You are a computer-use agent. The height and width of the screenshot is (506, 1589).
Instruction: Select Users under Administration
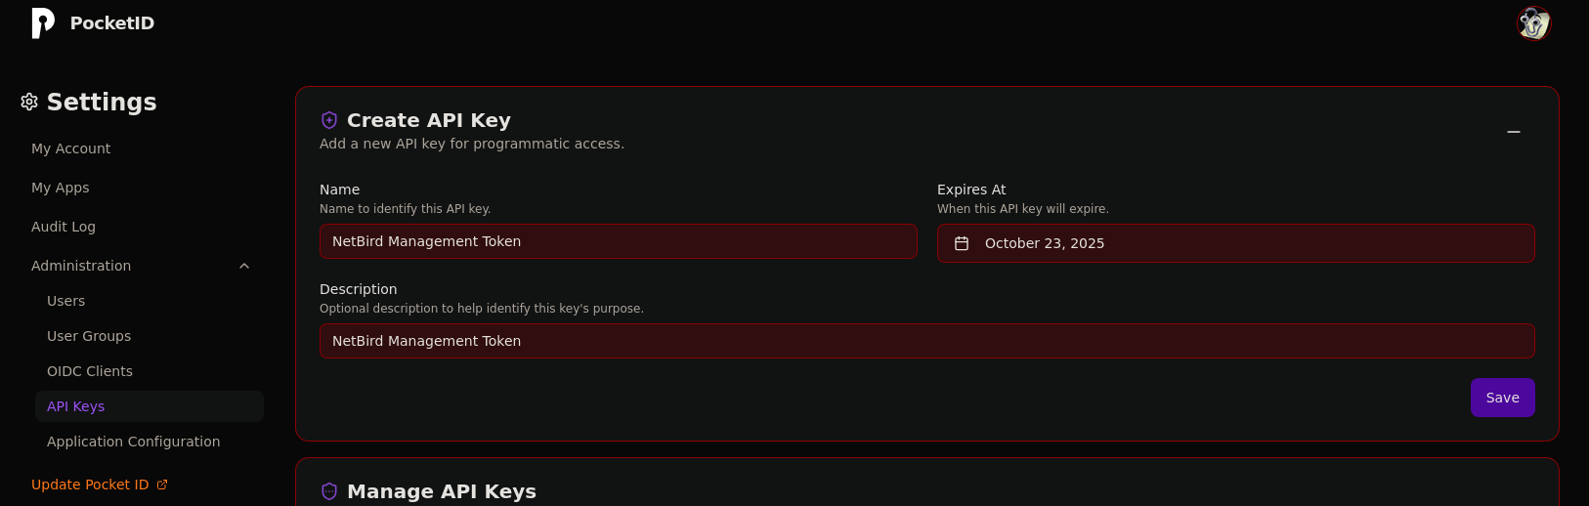tap(65, 301)
